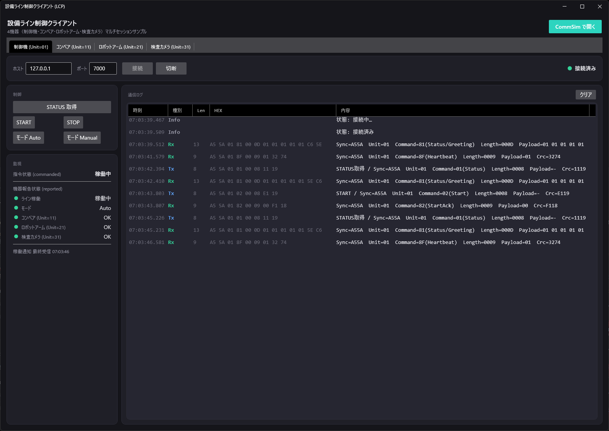Screen dimensions: 609x431
Task: Click the 切断 disconnect button
Action: (171, 68)
